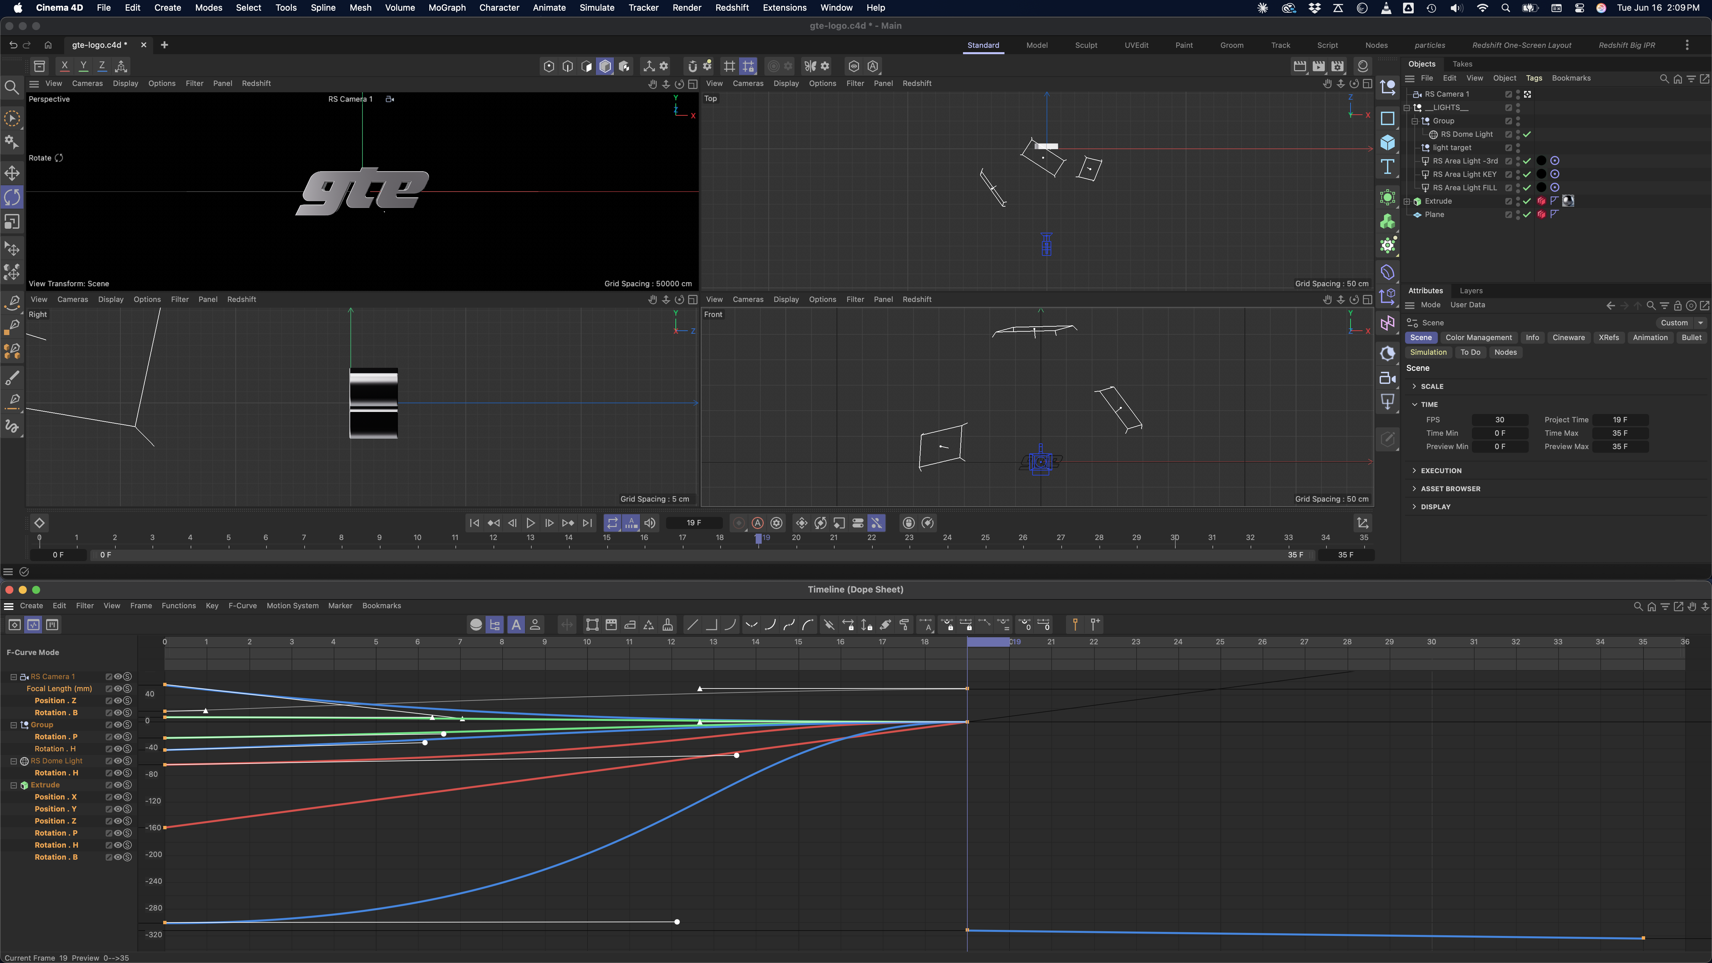
Task: Select the Rotate tool in left toolbar
Action: [x=12, y=197]
